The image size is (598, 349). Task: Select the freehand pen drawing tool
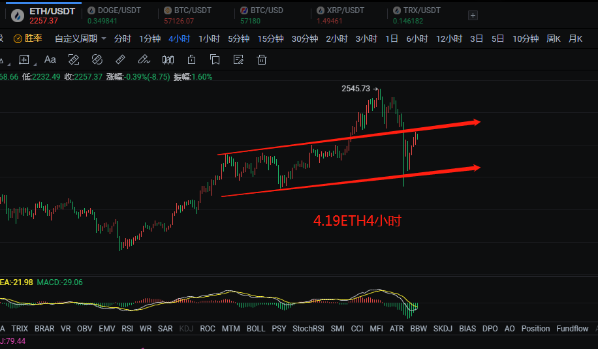coord(144,60)
